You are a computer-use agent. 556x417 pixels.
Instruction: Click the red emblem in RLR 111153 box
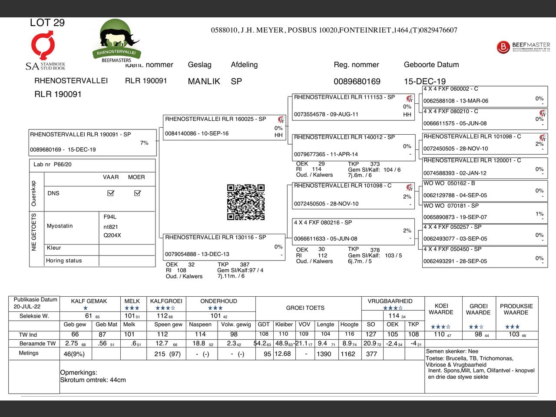[409, 99]
